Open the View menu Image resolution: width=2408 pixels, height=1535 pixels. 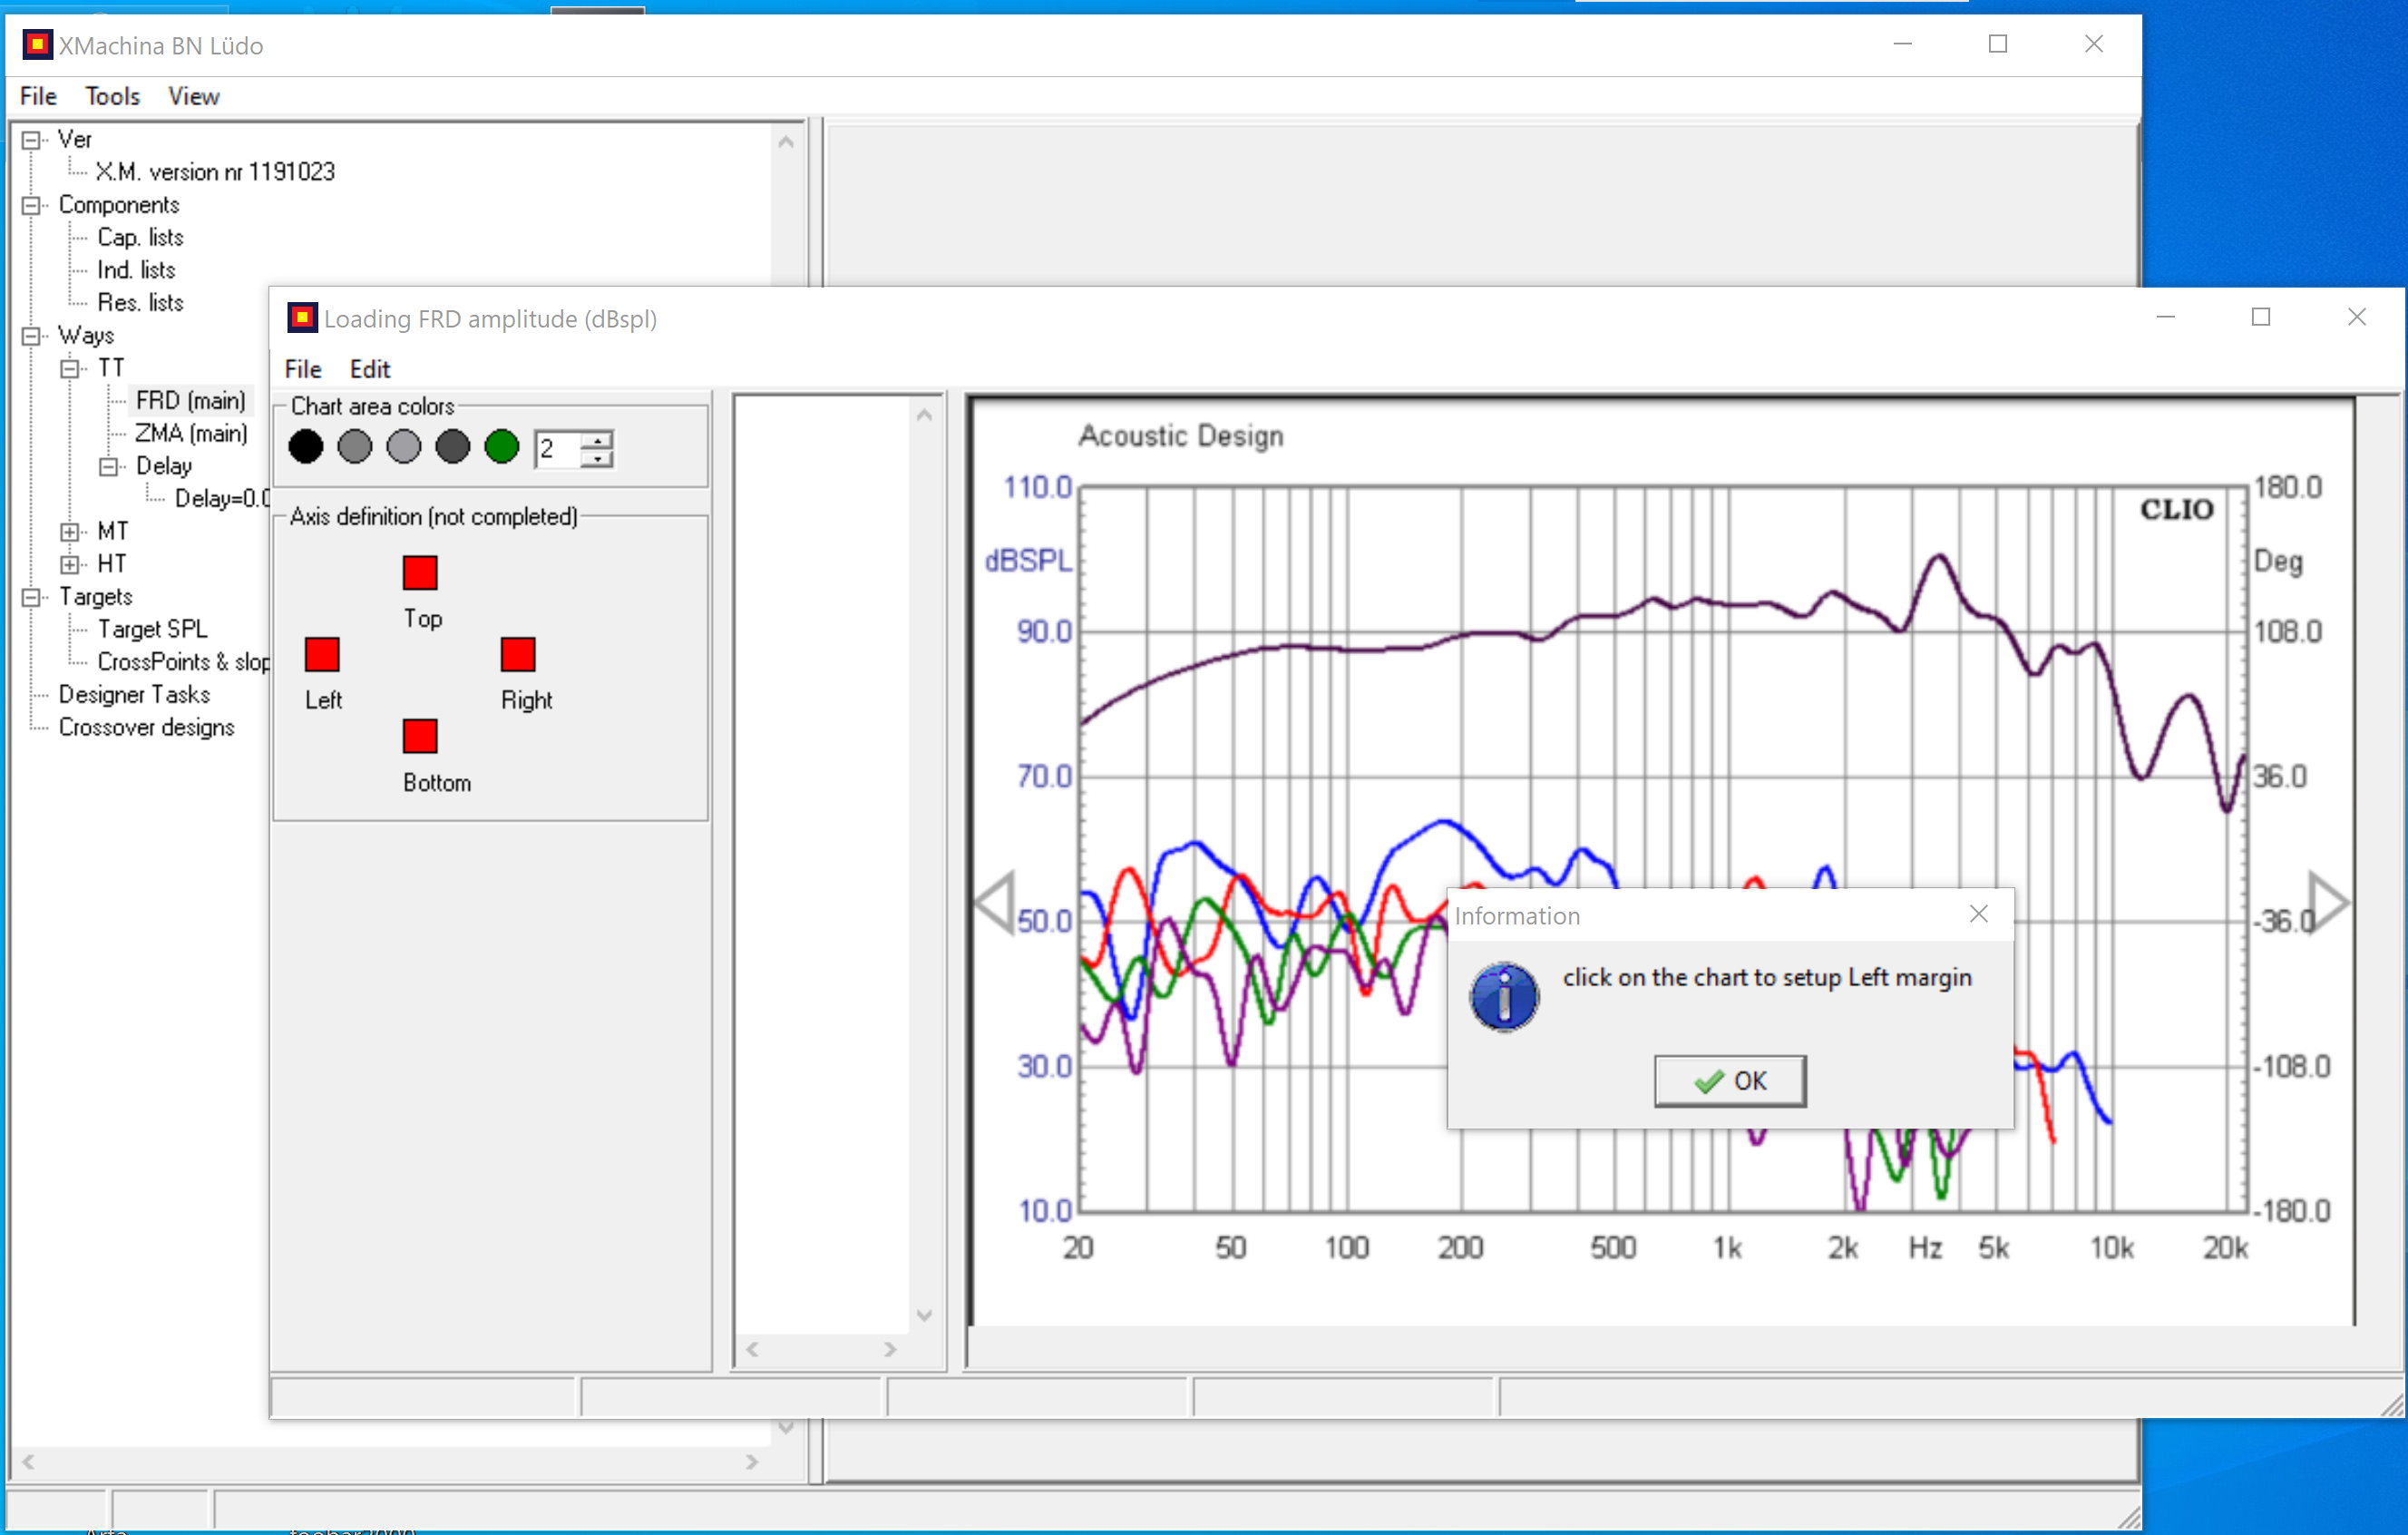pos(193,96)
